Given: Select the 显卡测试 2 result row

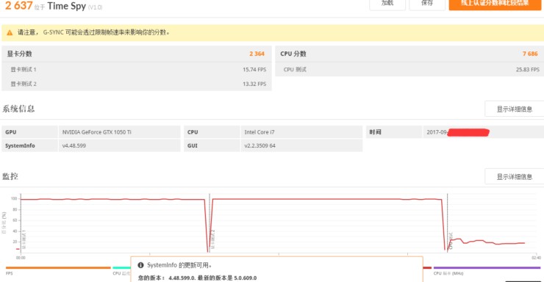Looking at the screenshot, I should (137, 84).
